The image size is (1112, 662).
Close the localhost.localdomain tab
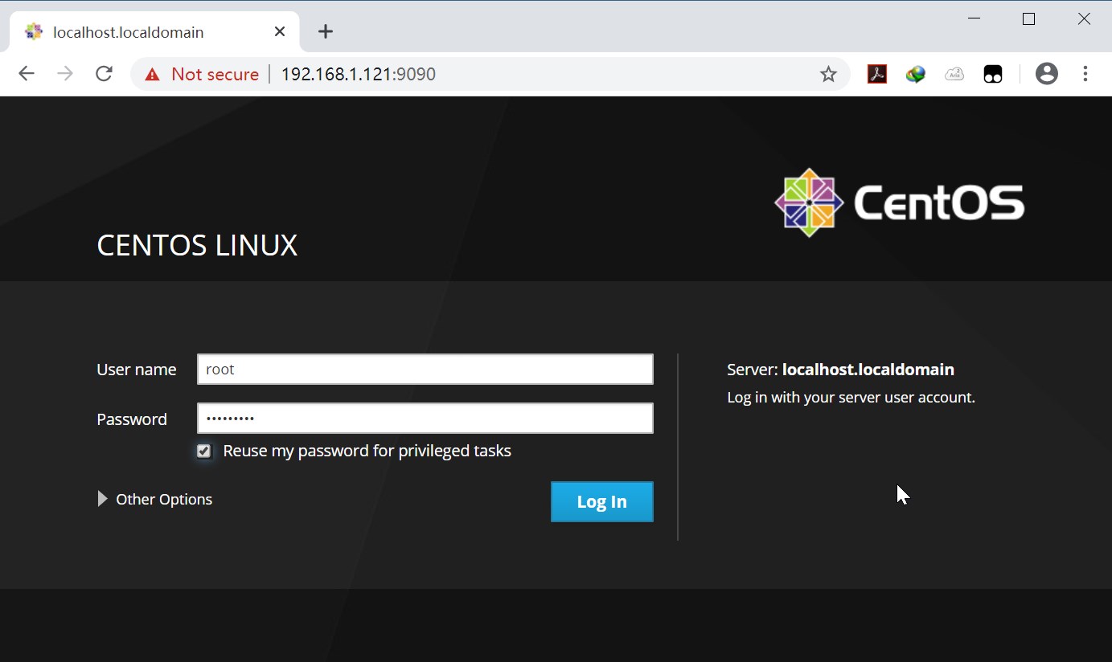coord(280,31)
